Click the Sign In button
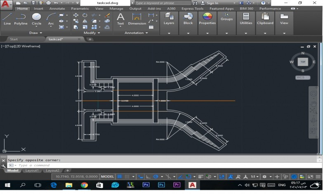Viewport: 330px width, 194px height. pos(212,3)
